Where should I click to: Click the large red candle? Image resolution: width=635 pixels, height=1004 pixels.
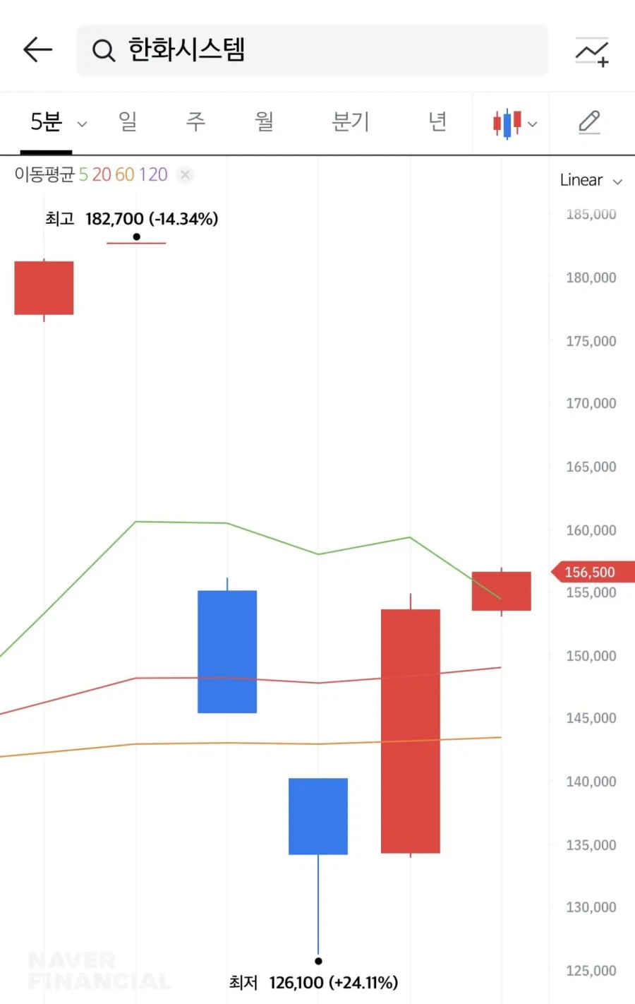pos(411,731)
